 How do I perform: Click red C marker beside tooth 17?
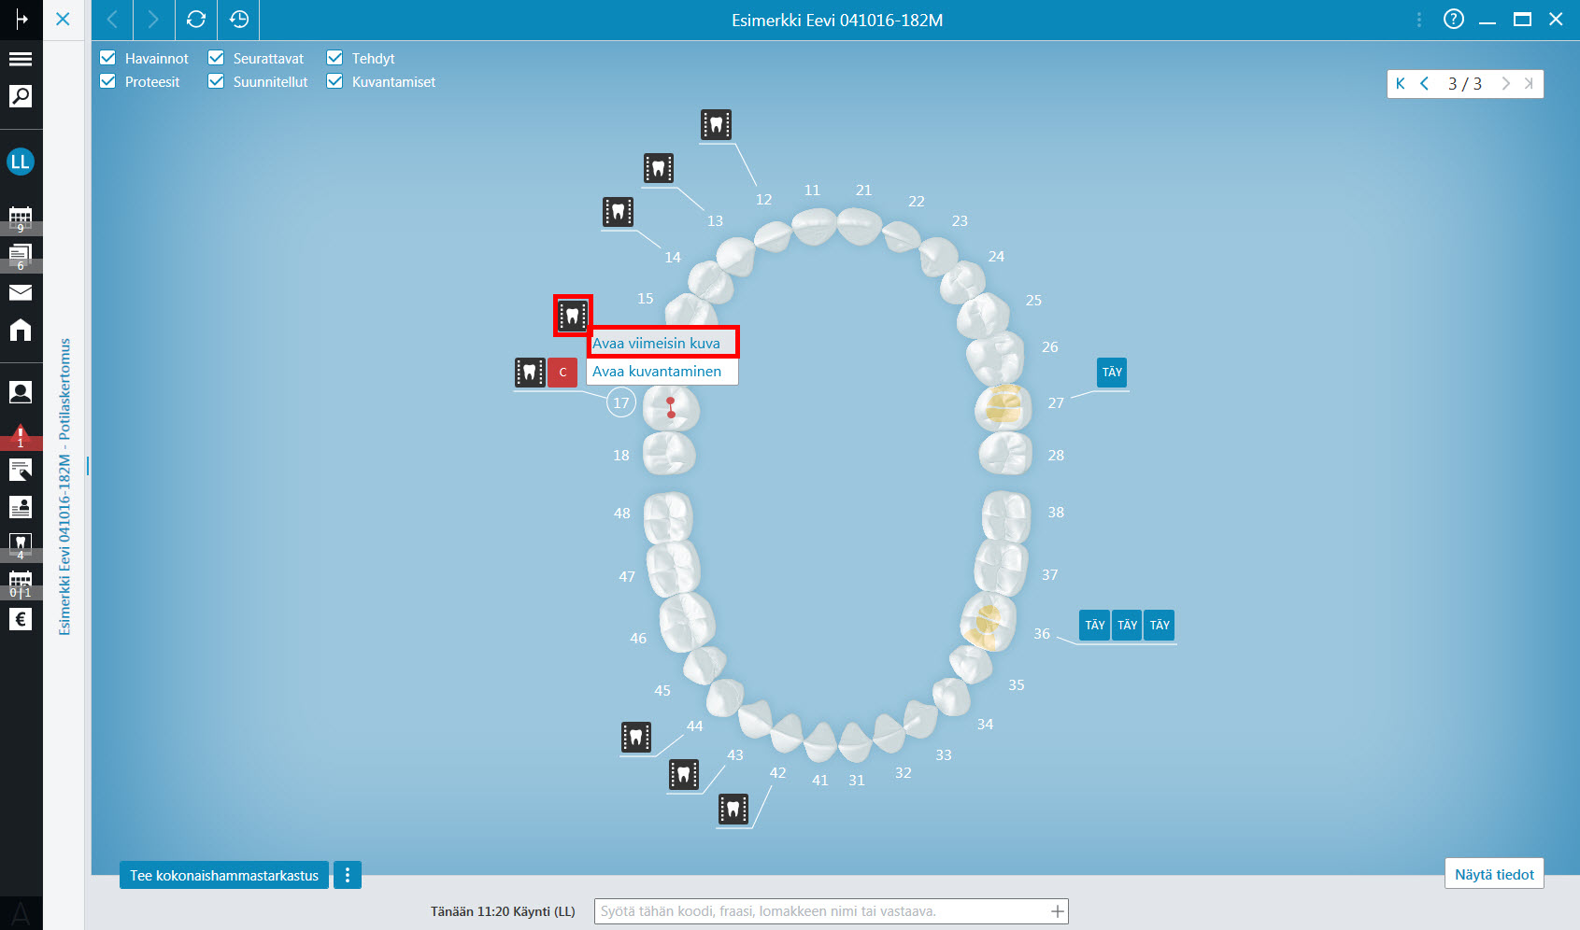point(562,373)
